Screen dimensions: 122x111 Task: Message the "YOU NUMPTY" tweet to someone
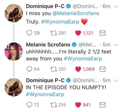(x=102, y=105)
